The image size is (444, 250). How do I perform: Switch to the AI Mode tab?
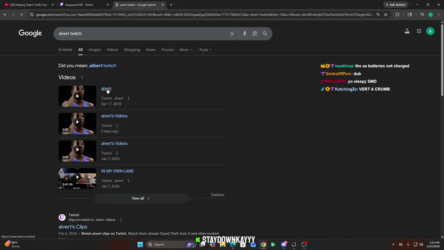point(65,50)
